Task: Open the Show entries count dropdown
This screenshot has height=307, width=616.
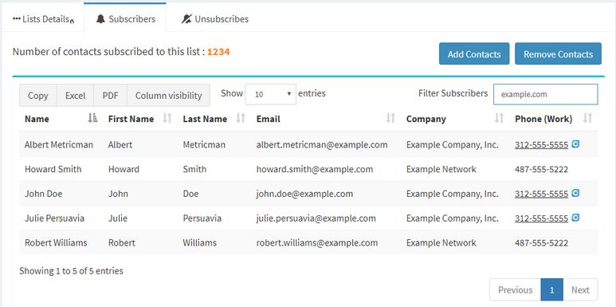Action: tap(270, 94)
